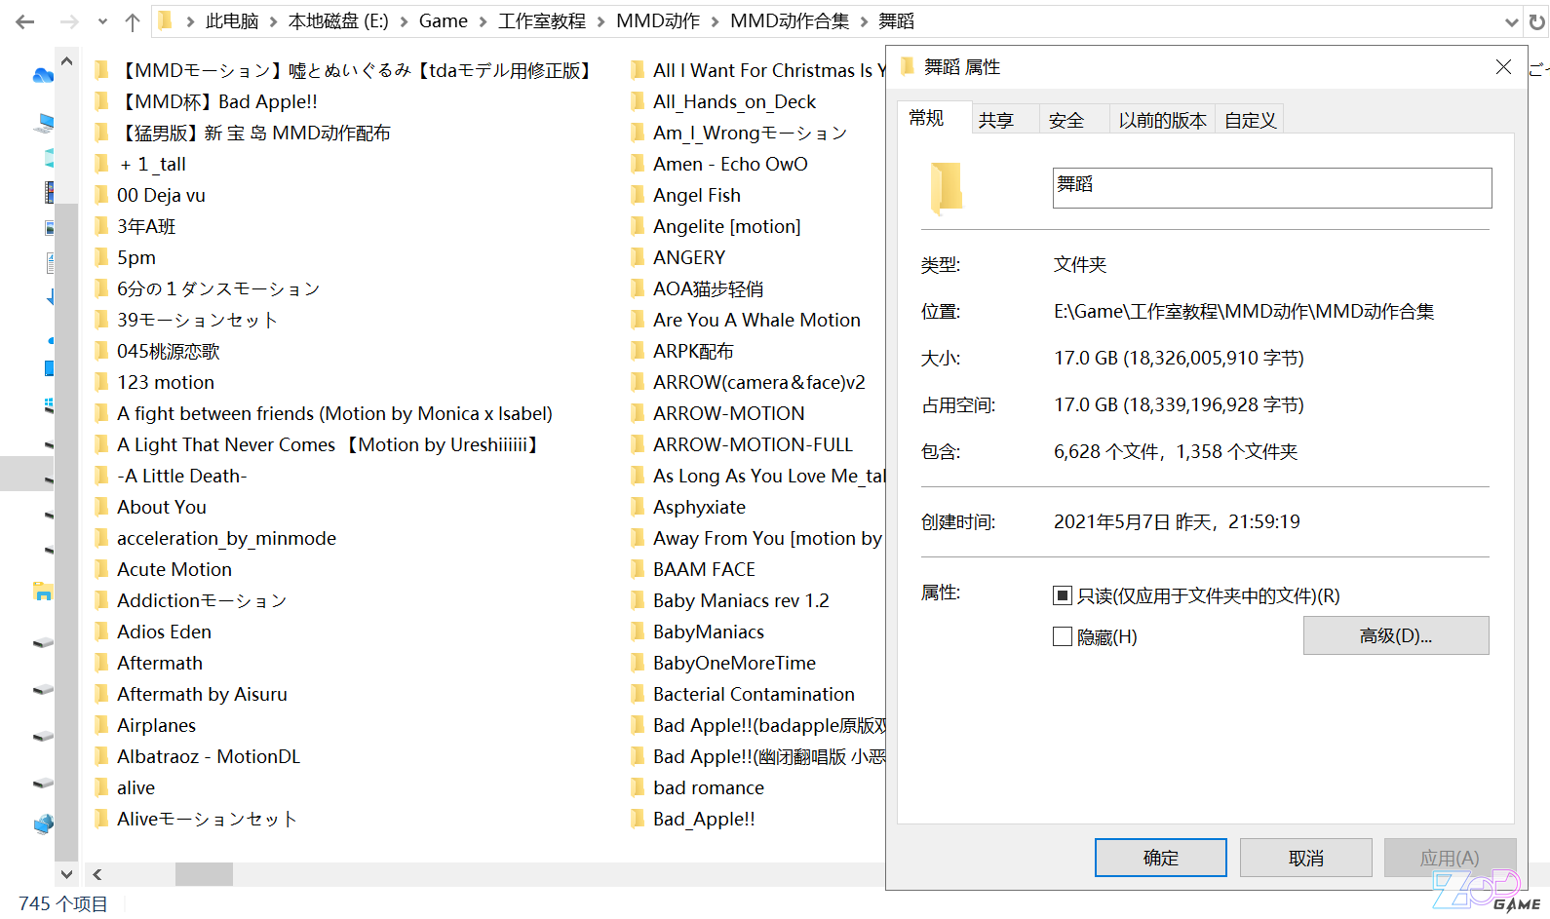This screenshot has height=919, width=1550.
Task: Click the up-one-level arrow icon
Action: pyautogui.click(x=133, y=21)
